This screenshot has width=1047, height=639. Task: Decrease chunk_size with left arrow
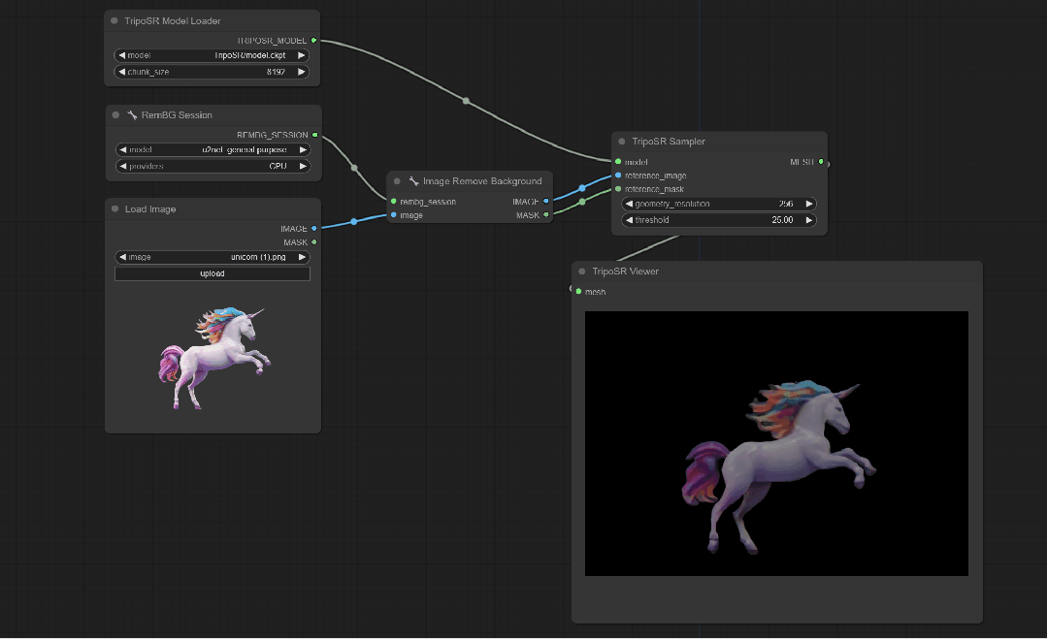121,72
